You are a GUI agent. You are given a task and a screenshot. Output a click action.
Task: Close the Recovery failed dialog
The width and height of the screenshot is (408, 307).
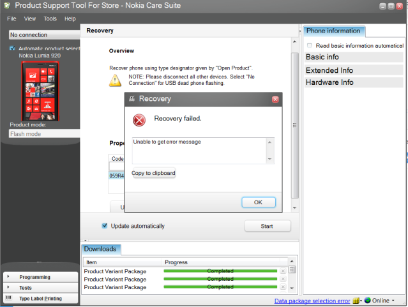pos(275,99)
